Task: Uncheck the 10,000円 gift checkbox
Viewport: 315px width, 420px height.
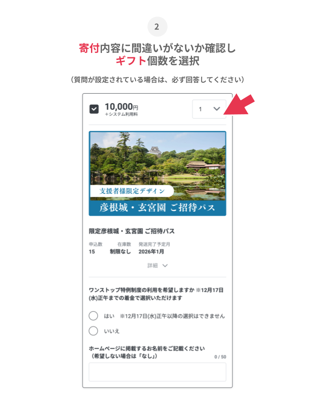Action: 94,109
